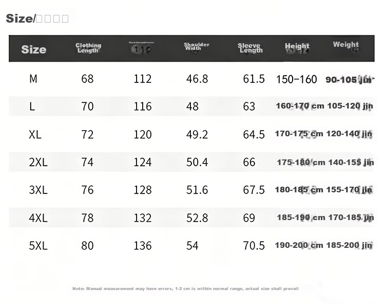Click the Shoulder Width column header
This screenshot has height=306, width=385.
click(x=197, y=46)
